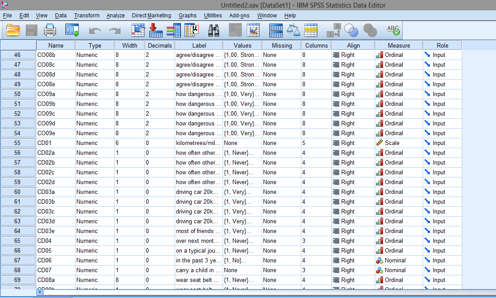
Task: Open the Analyze menu
Action: [116, 16]
